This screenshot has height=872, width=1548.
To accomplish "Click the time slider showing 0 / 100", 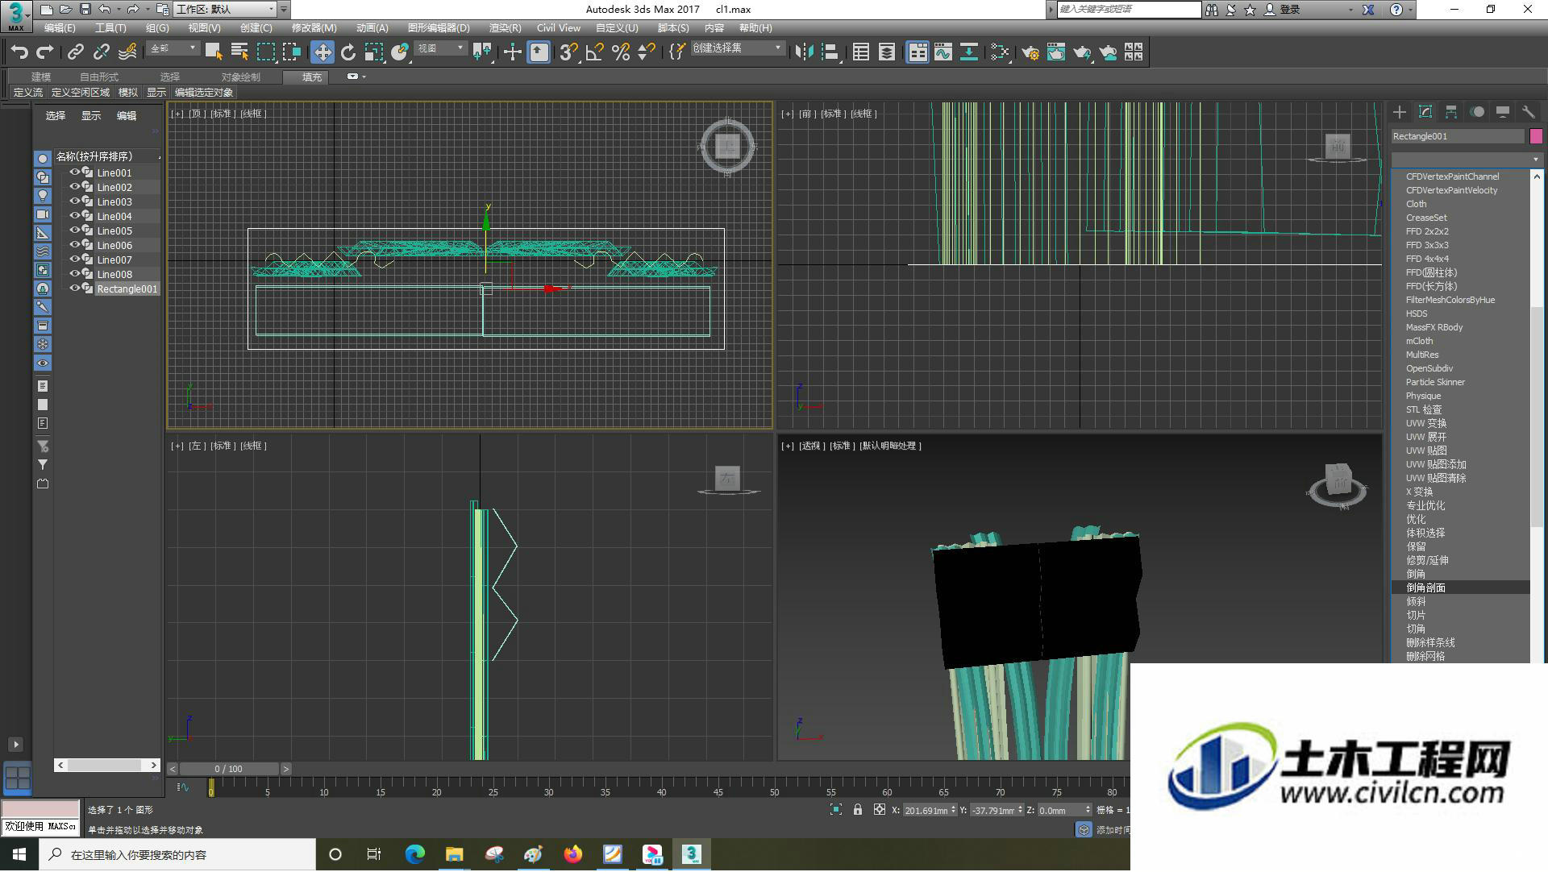I will [x=229, y=769].
